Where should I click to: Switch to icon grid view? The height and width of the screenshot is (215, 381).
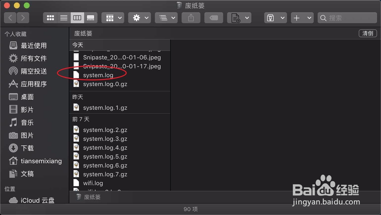click(x=50, y=18)
